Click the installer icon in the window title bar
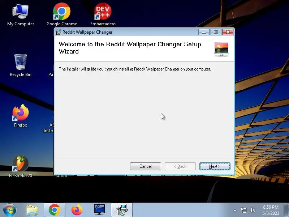 (59, 32)
